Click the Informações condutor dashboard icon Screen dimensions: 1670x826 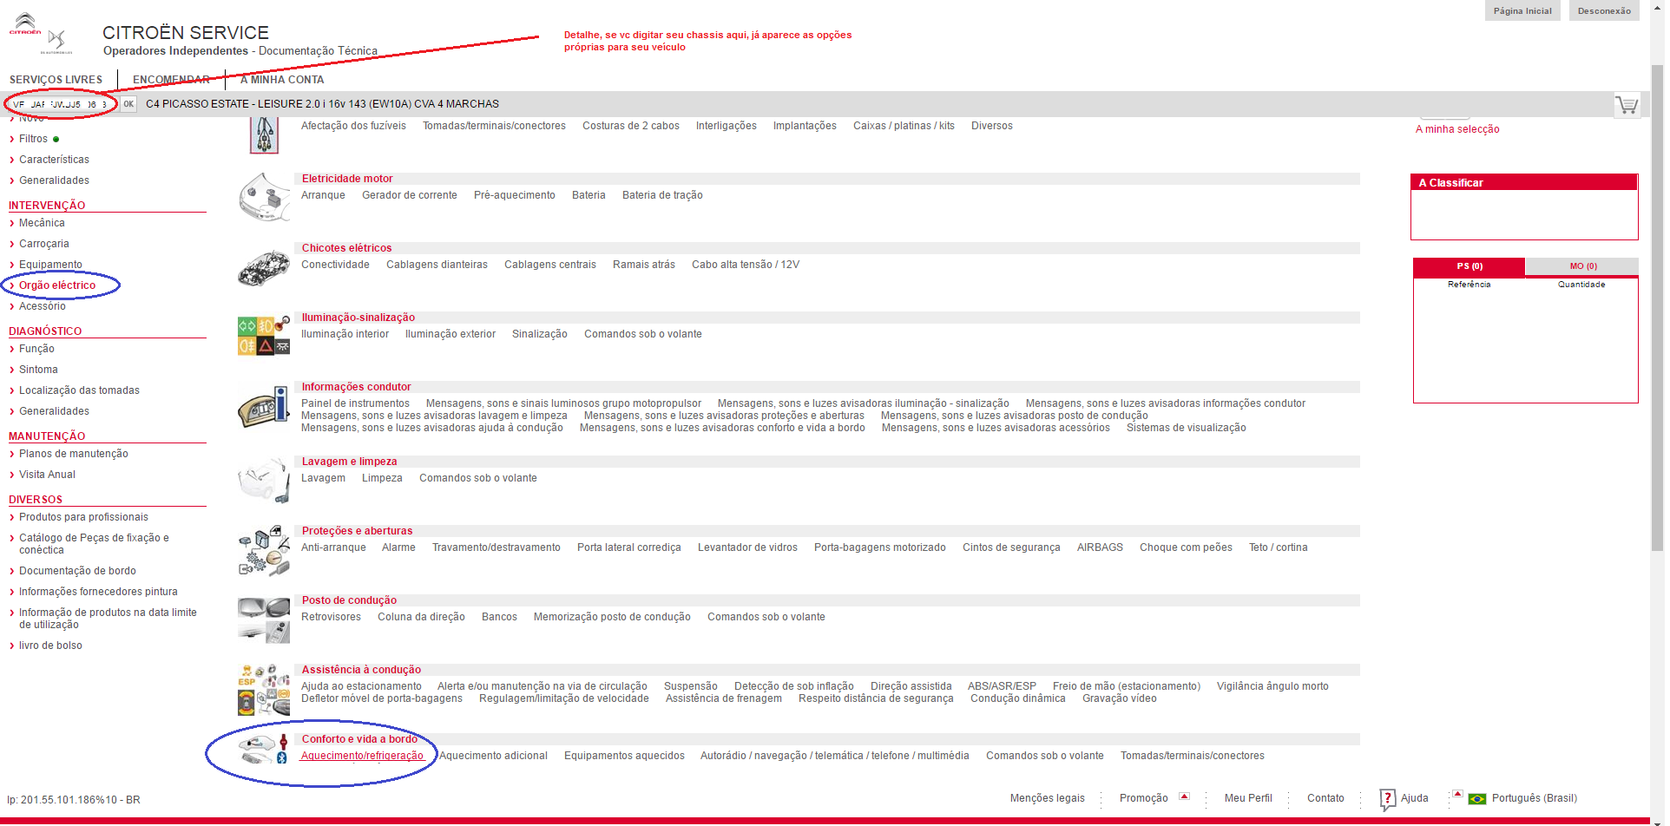(x=264, y=406)
